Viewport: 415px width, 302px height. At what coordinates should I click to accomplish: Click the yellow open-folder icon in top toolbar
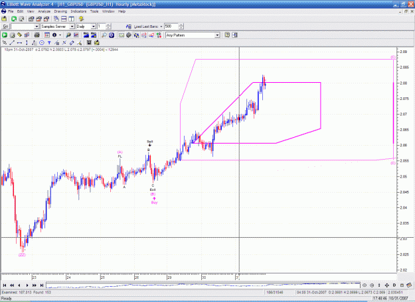point(4,19)
